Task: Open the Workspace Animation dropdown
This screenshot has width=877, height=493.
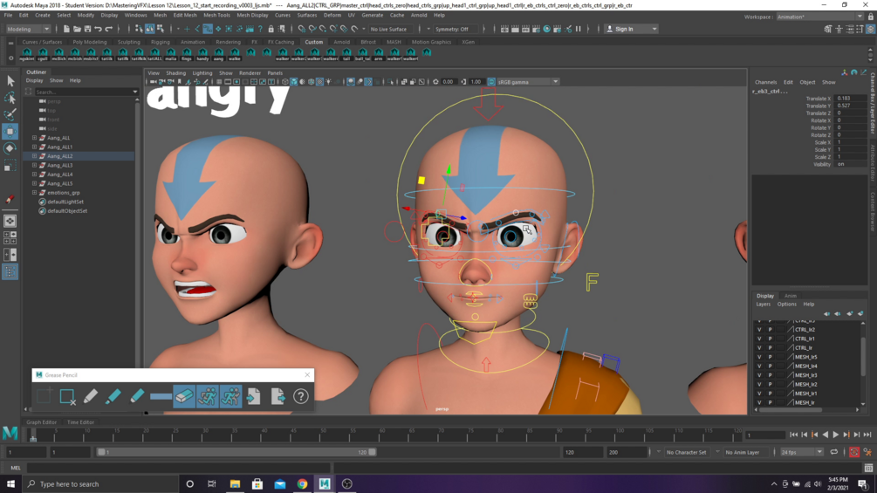Action: [819, 17]
